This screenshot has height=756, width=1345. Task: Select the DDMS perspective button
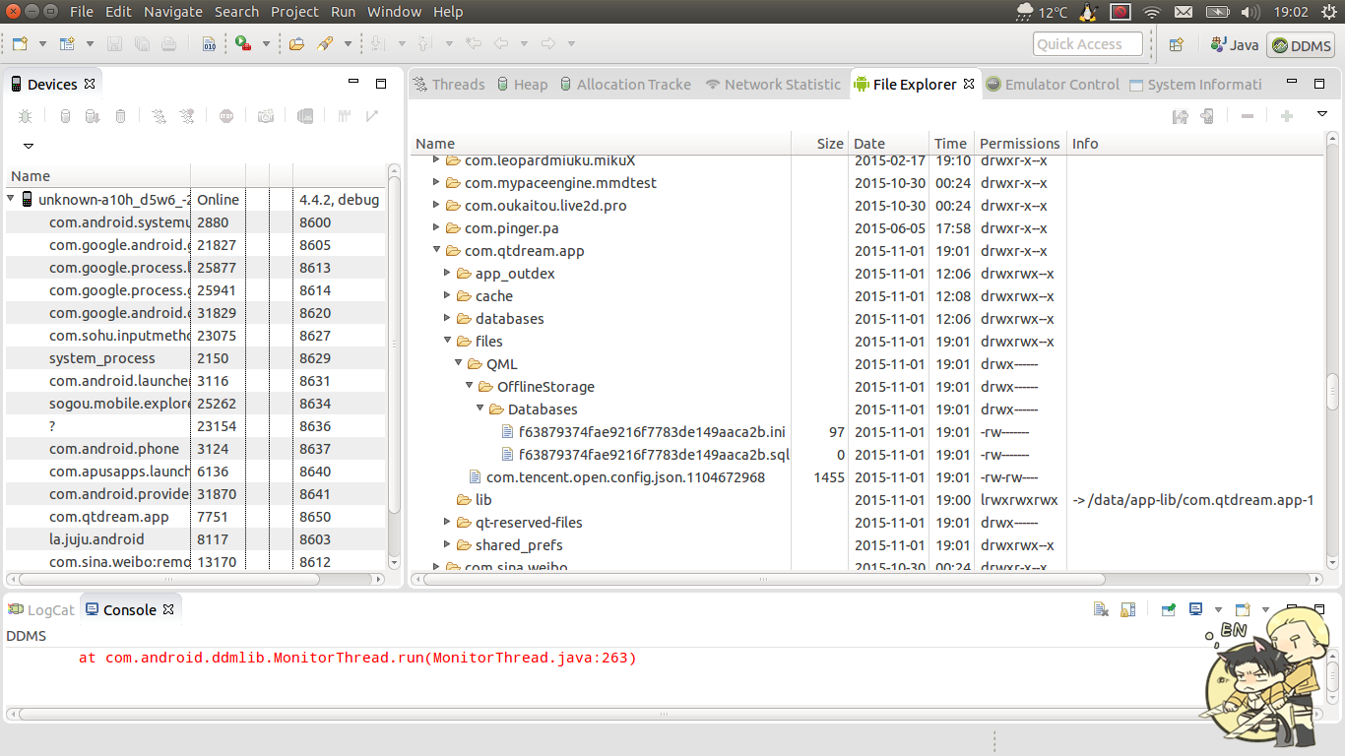[1301, 45]
